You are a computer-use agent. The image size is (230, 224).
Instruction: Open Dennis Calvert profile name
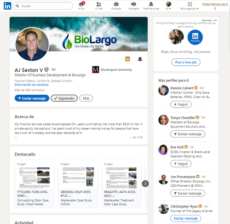tap(182, 88)
